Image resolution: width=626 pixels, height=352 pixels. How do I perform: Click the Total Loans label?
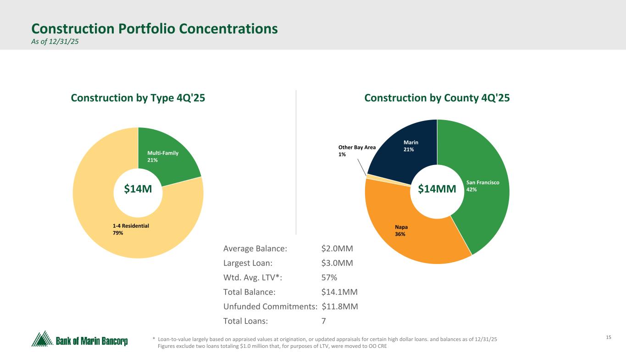(245, 321)
